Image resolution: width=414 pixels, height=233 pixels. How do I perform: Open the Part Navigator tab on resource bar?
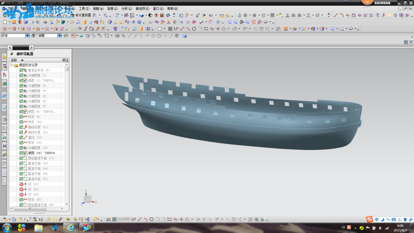coord(5,75)
